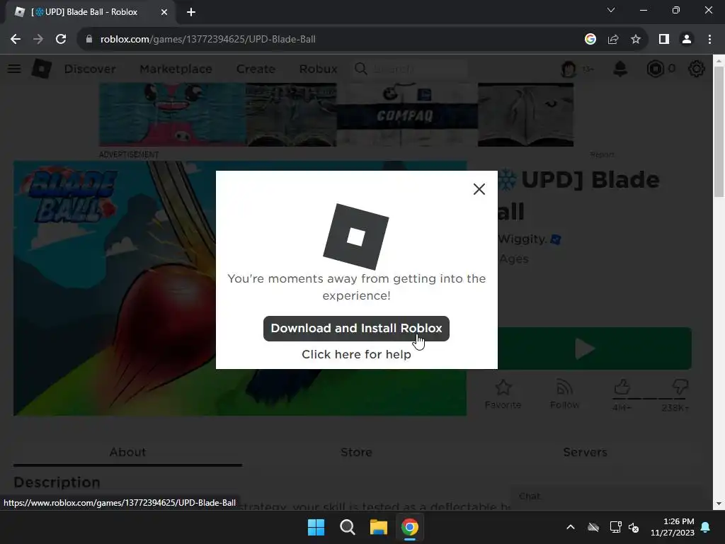Open the Roblox settings gear
This screenshot has height=544, width=725.
click(697, 69)
